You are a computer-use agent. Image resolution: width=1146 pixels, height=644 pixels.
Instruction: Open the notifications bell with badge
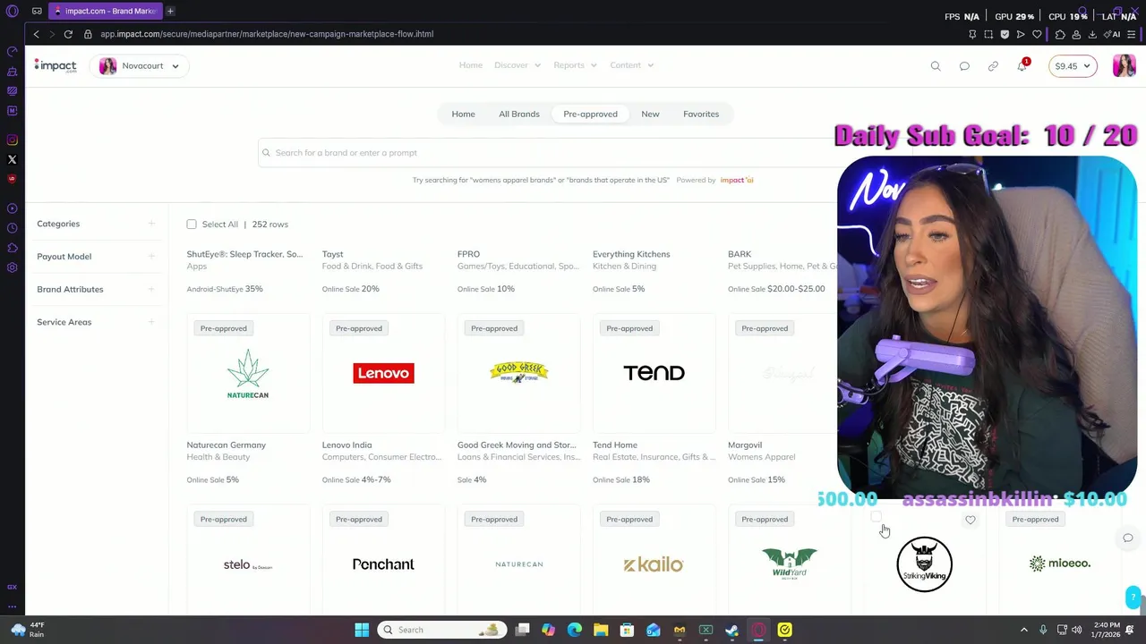pos(1022,65)
